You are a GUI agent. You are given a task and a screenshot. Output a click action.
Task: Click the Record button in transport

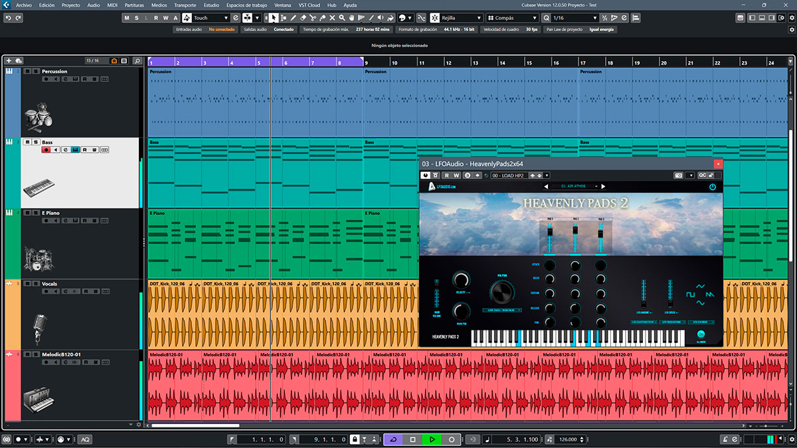pos(452,439)
